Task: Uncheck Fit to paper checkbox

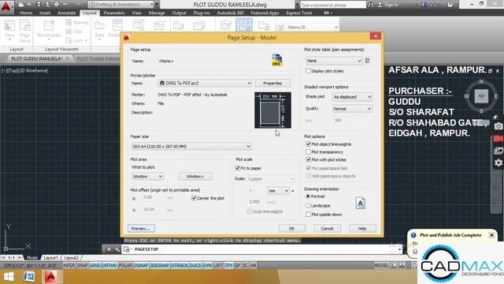Action: 238,168
